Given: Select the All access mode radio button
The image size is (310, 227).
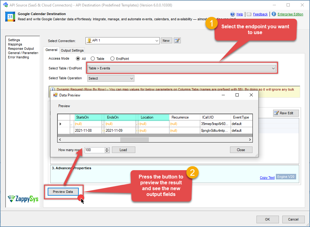Looking at the screenshot, I should (78, 59).
